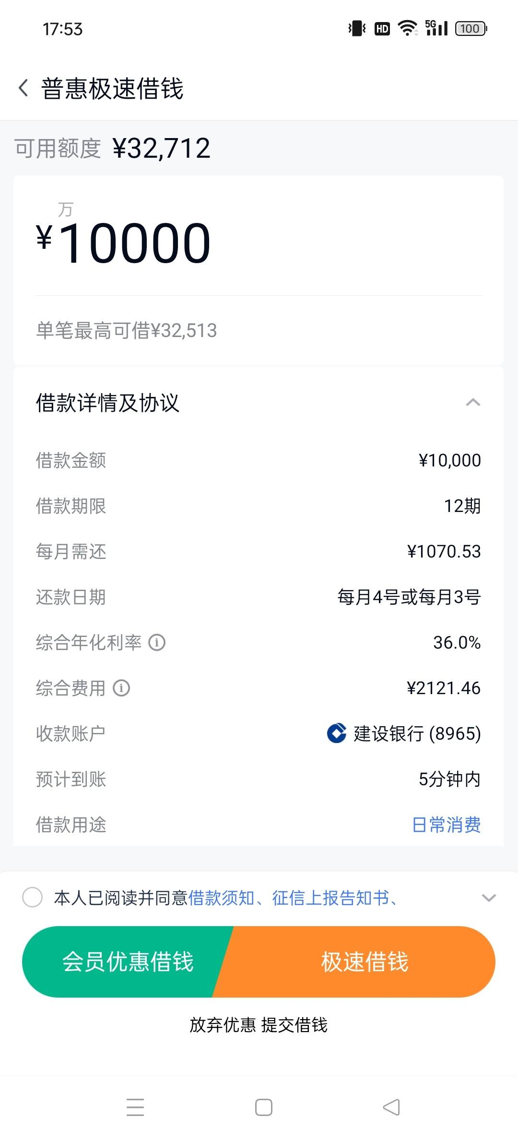
Task: Change receiving account 建设银行 (8965)
Action: pyautogui.click(x=404, y=733)
